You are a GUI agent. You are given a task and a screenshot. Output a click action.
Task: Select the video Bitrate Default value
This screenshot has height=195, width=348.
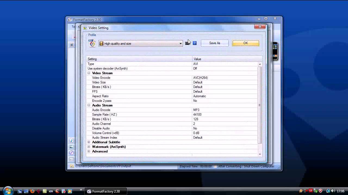click(225, 87)
